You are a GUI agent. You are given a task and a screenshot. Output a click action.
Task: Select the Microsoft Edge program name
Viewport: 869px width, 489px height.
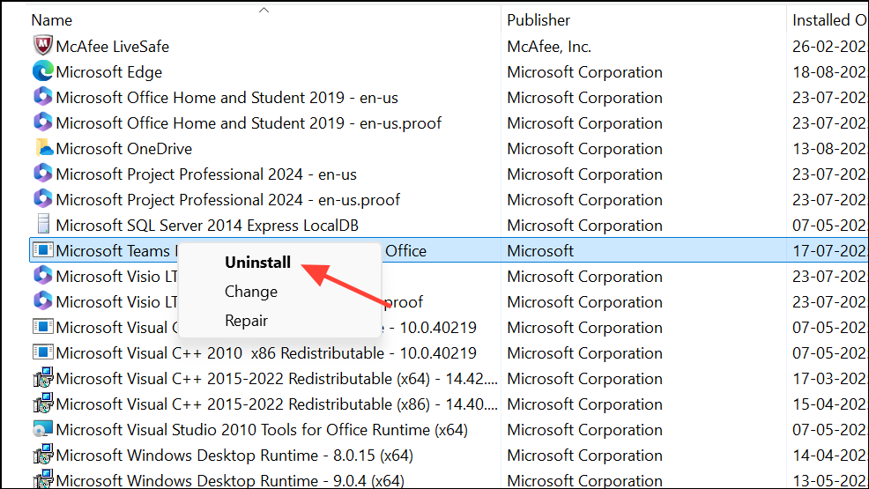[109, 72]
